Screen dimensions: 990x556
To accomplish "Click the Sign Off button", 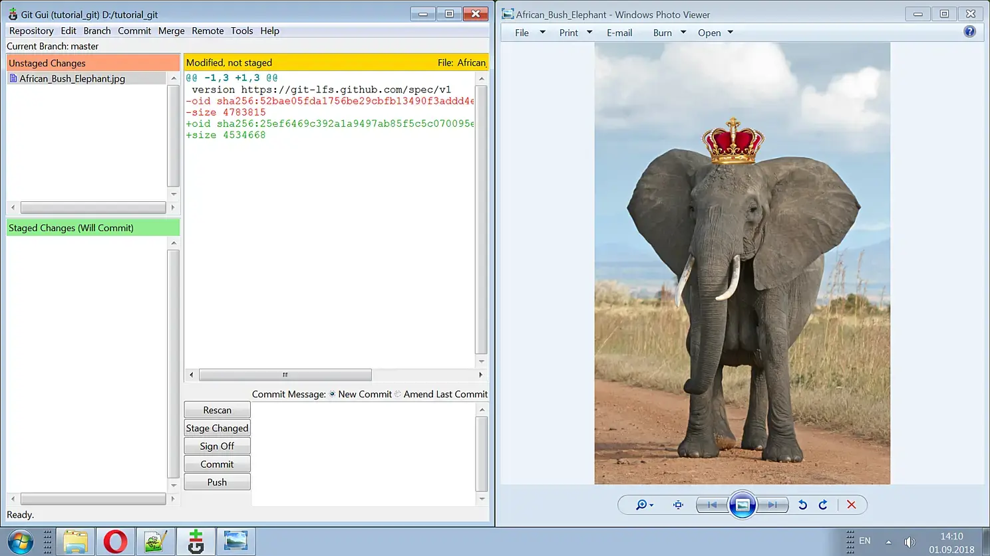I will tap(218, 446).
